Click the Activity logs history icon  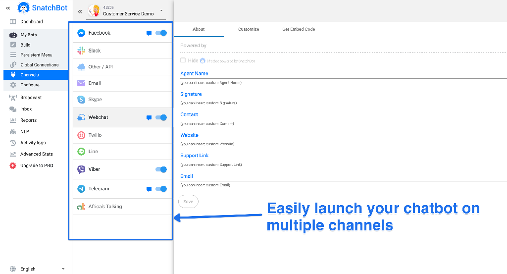tap(13, 143)
